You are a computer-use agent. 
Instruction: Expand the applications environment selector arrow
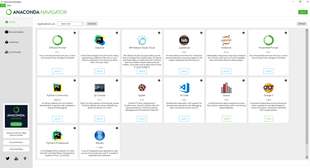pyautogui.click(x=83, y=24)
